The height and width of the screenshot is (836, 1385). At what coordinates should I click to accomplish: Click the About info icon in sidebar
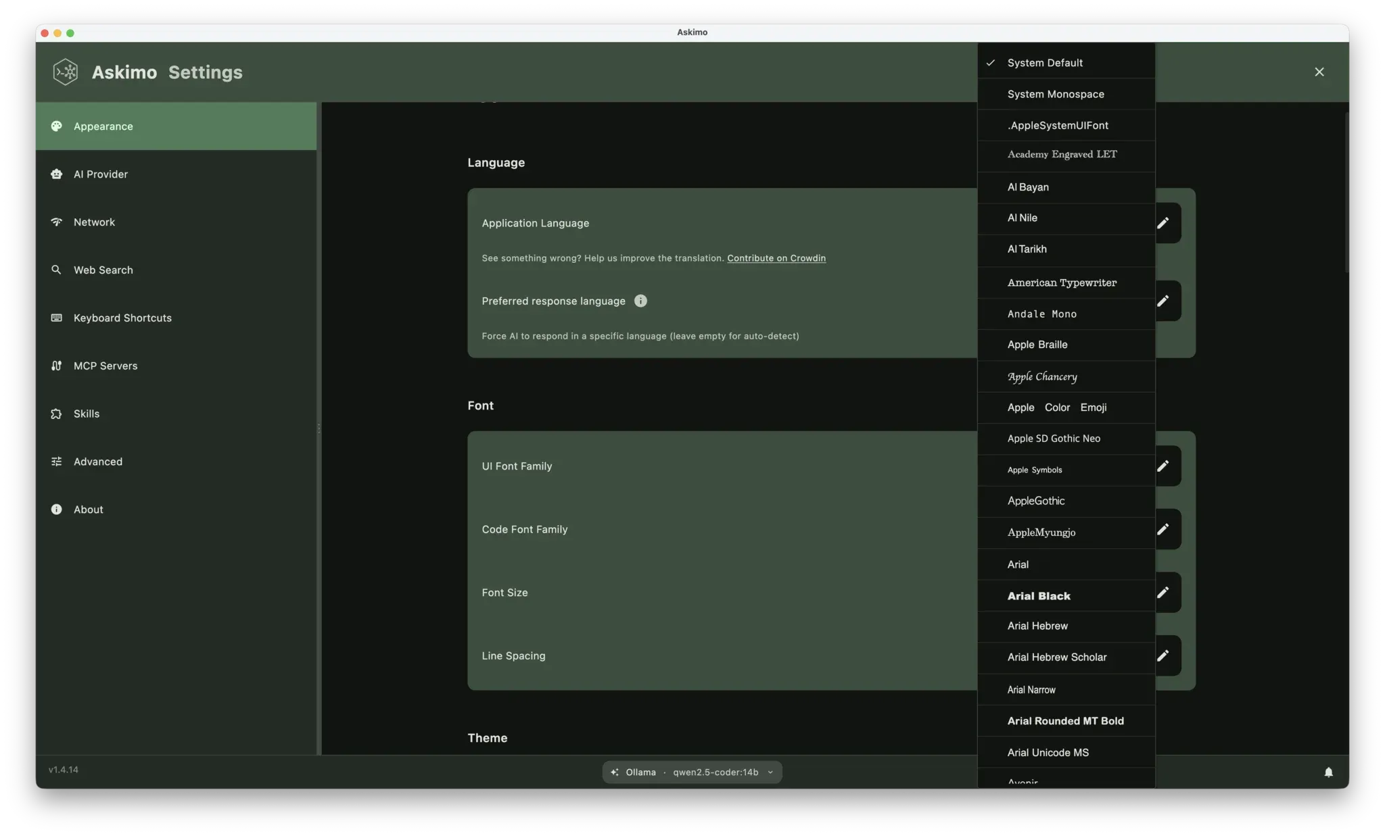[x=57, y=510]
